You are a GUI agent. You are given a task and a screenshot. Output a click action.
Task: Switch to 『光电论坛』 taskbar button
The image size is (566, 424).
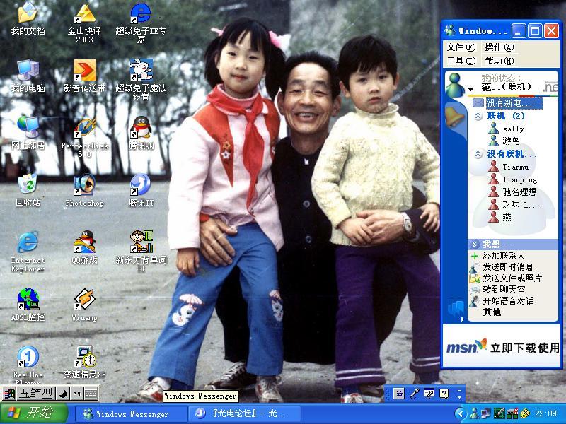pos(244,414)
